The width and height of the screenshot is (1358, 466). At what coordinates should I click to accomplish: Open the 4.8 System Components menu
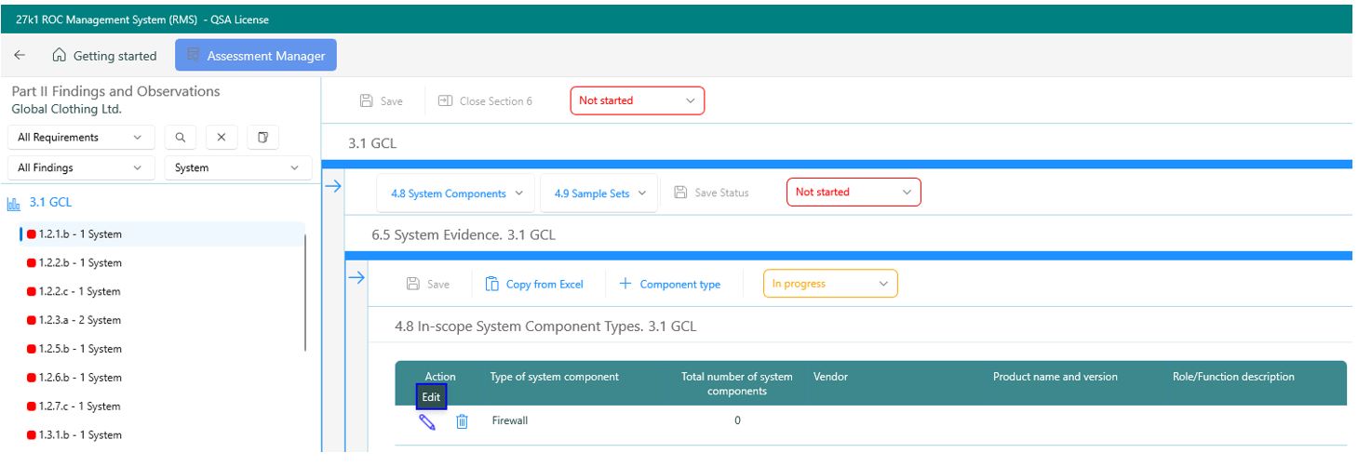click(456, 193)
